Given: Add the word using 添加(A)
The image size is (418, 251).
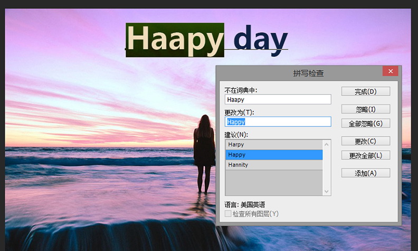Looking at the screenshot, I should [365, 173].
